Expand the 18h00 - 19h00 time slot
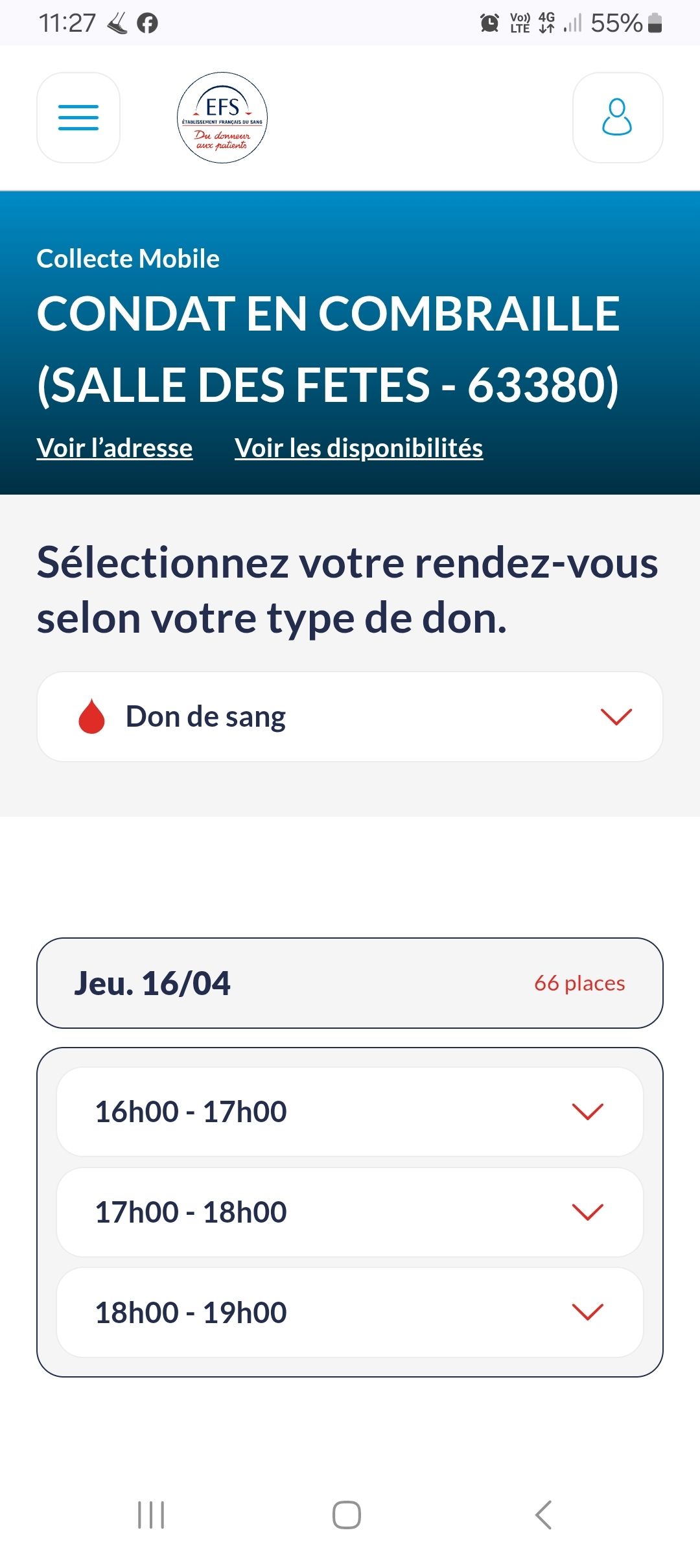The image size is (700, 1561). pos(350,1313)
